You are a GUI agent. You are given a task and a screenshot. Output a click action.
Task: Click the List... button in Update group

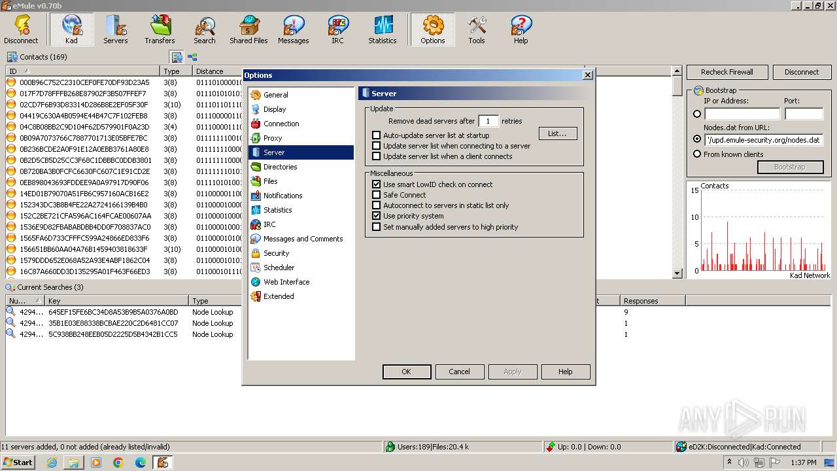coord(558,133)
